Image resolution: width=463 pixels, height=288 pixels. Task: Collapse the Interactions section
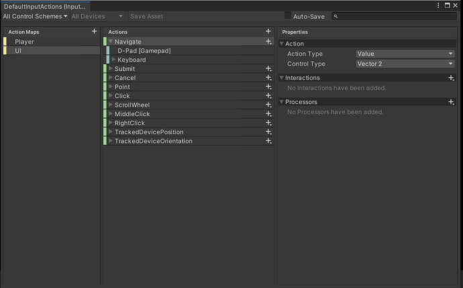coord(282,78)
